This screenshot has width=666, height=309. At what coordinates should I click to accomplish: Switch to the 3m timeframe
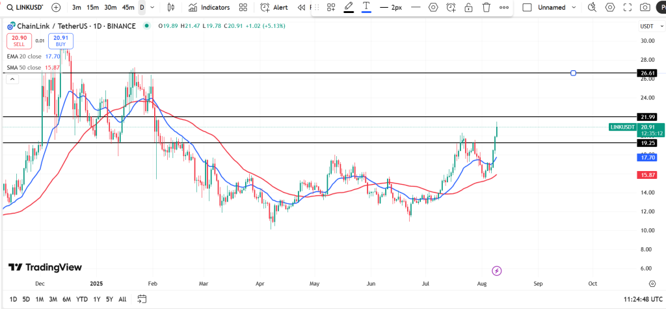pos(77,7)
